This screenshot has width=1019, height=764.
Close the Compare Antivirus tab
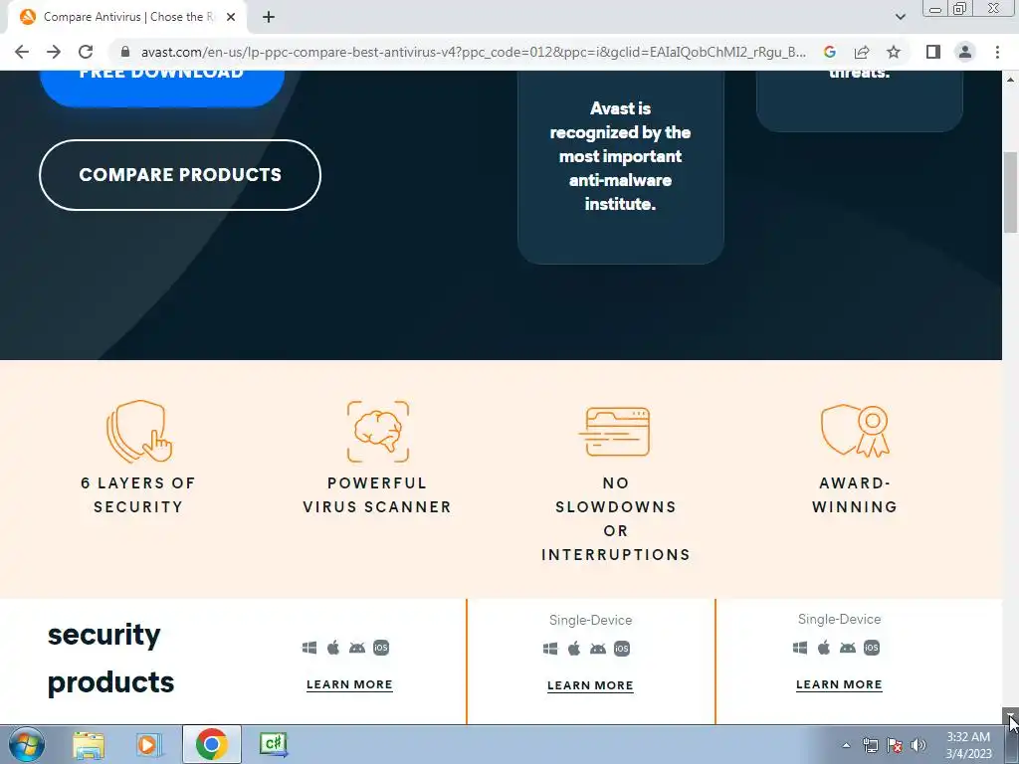[231, 18]
